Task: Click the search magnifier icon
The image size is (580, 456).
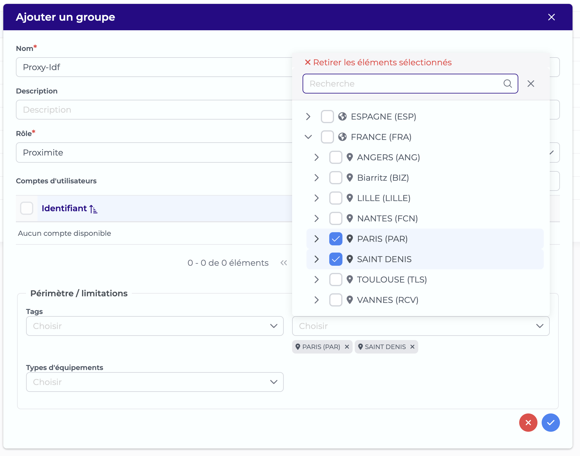Action: pos(507,84)
